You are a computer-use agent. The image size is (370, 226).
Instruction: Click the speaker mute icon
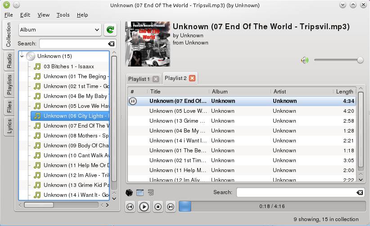[304, 60]
